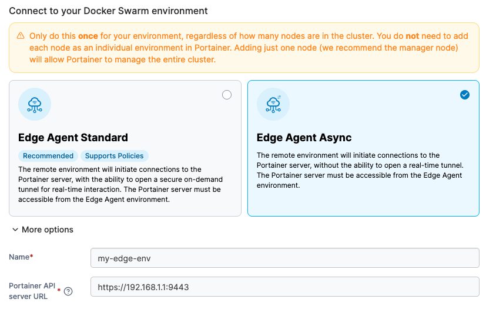This screenshot has width=486, height=309.
Task: Click the checked Edge Agent Async radio indicator
Action: pyautogui.click(x=465, y=95)
